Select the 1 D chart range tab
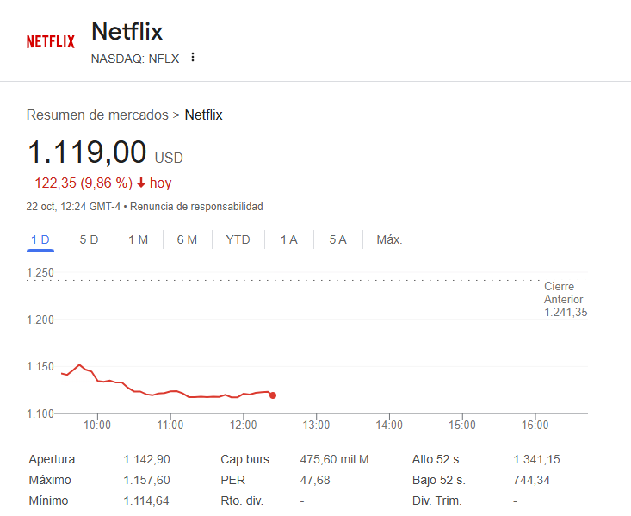631x516 pixels. tap(40, 239)
